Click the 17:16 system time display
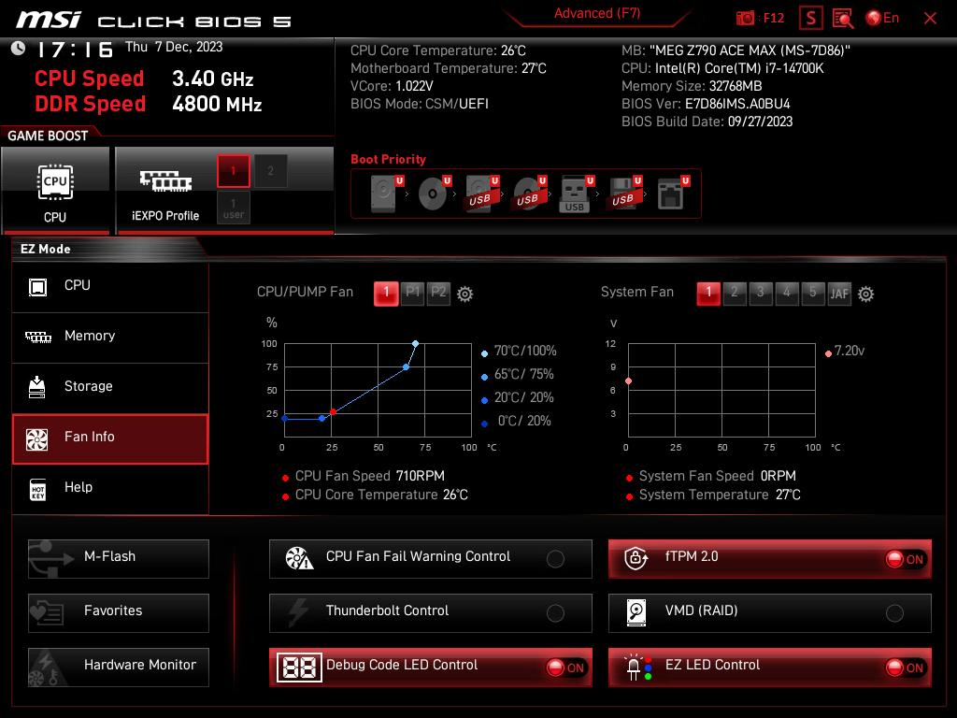Viewport: 957px width, 718px height. click(75, 50)
